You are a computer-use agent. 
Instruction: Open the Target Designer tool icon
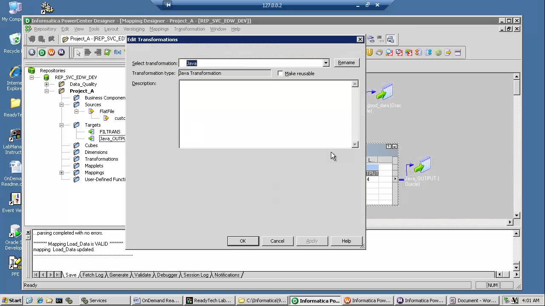tap(98, 52)
